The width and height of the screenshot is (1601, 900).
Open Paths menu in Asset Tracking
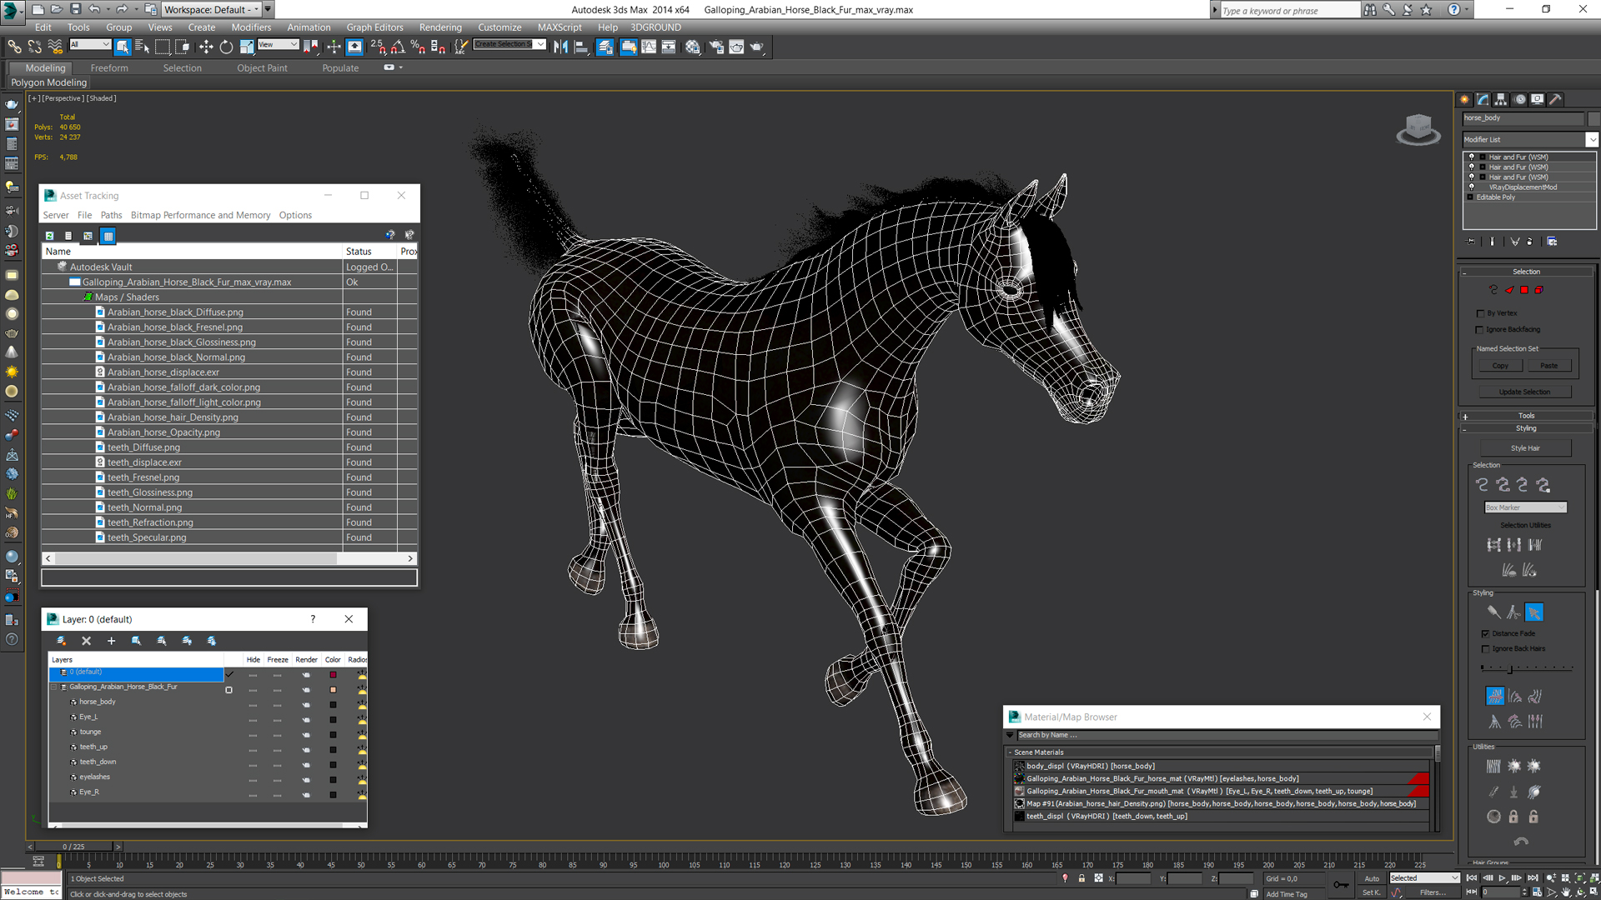coord(111,215)
